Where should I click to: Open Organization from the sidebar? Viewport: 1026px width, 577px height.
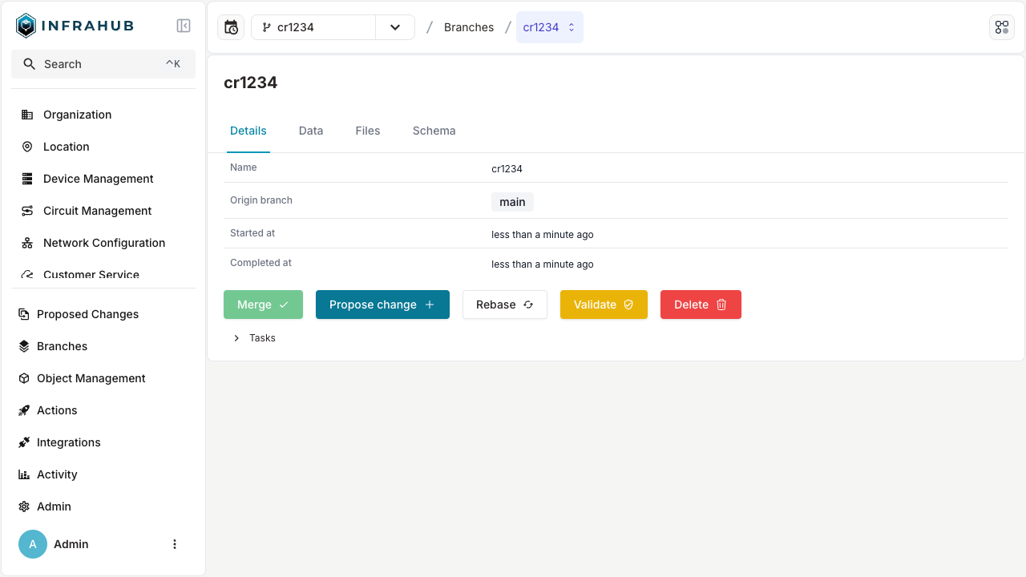[x=77, y=115]
